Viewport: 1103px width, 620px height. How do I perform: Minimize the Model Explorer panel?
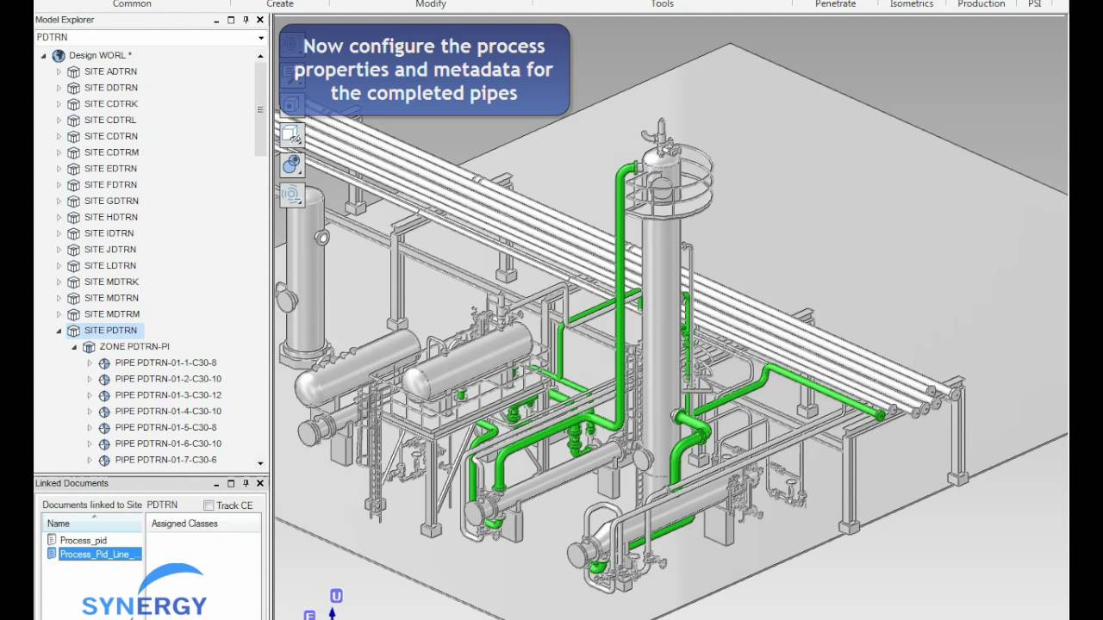pyautogui.click(x=216, y=20)
